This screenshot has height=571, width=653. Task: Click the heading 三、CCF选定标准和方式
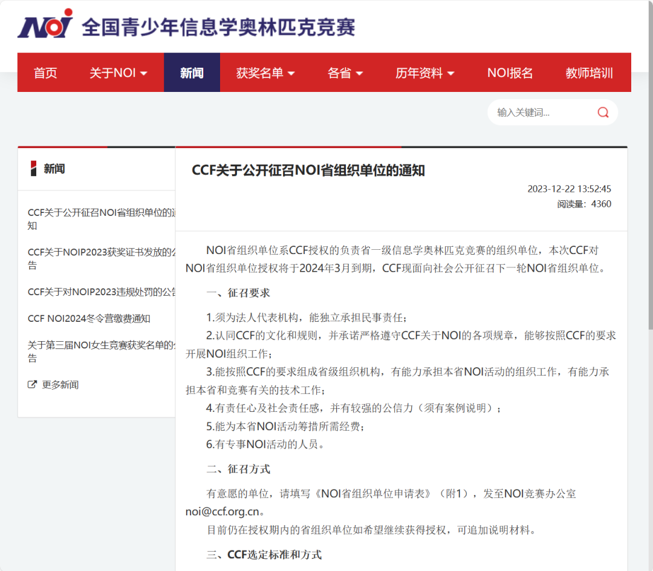(x=264, y=555)
